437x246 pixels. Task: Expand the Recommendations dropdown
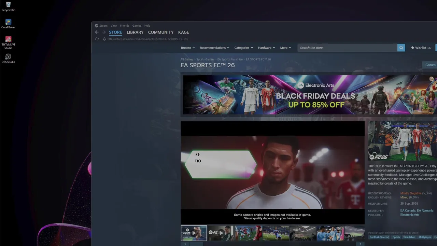tap(214, 48)
